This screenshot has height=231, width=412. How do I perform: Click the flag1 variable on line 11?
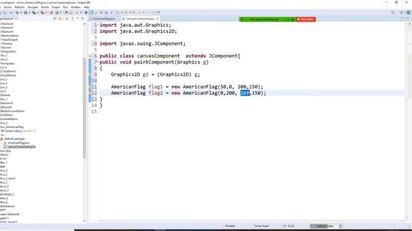pyautogui.click(x=156, y=87)
